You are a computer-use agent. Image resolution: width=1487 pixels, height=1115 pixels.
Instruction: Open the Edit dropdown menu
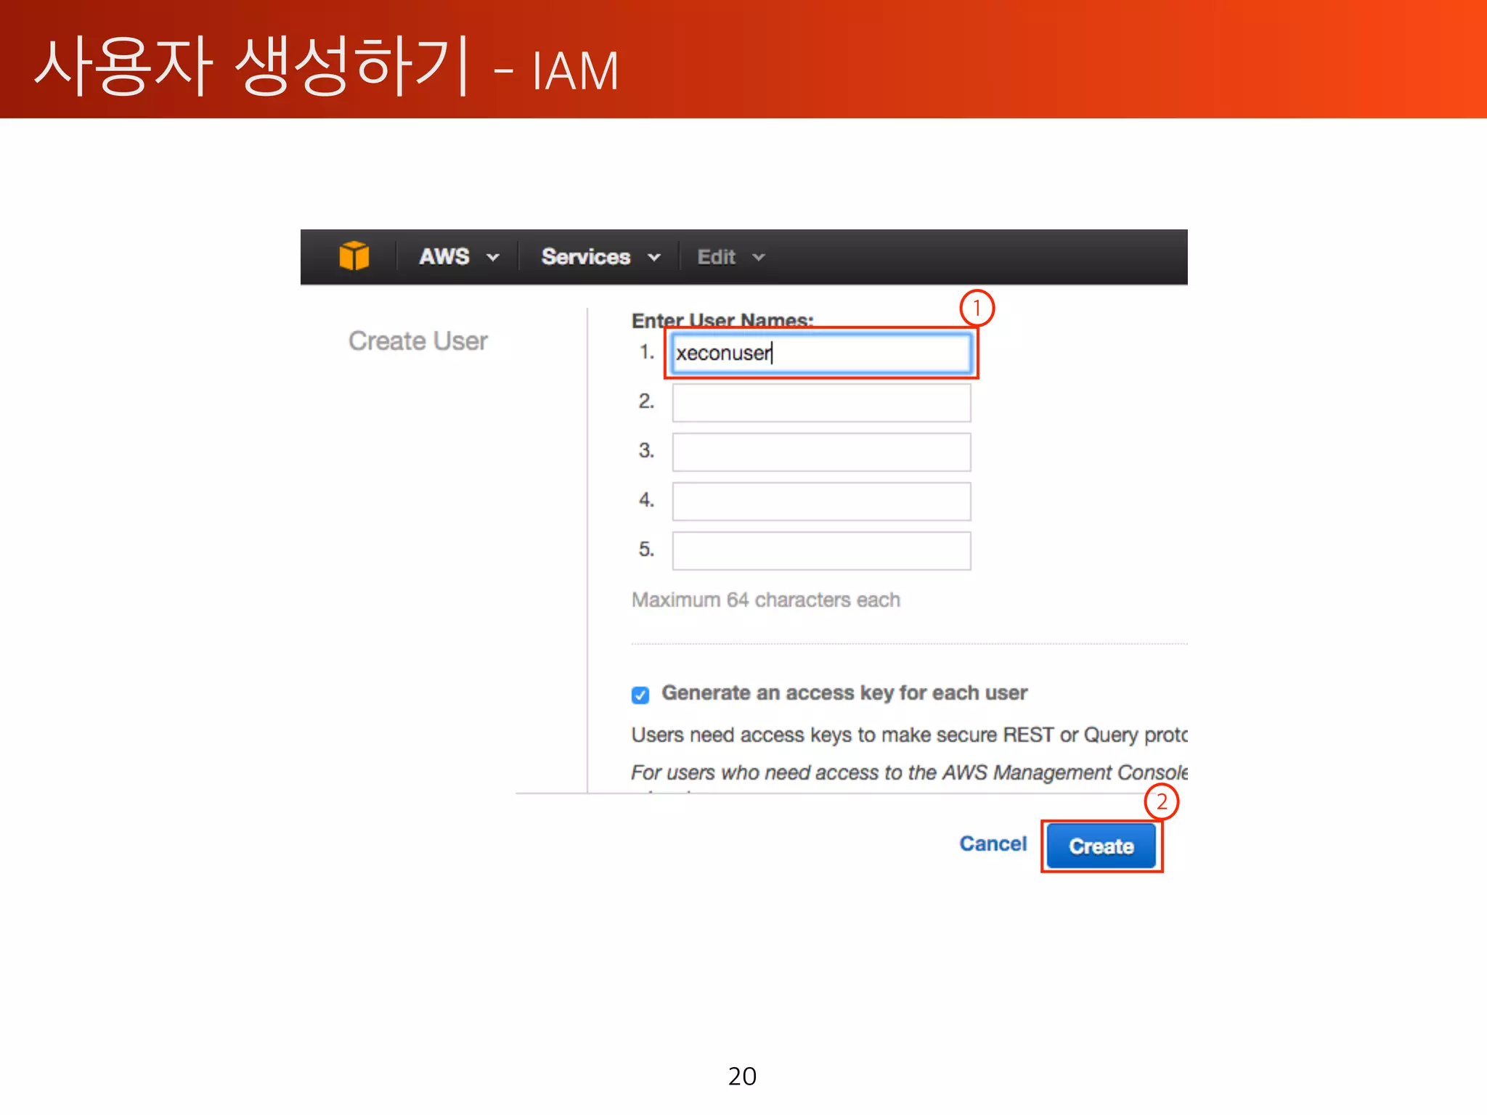(731, 257)
